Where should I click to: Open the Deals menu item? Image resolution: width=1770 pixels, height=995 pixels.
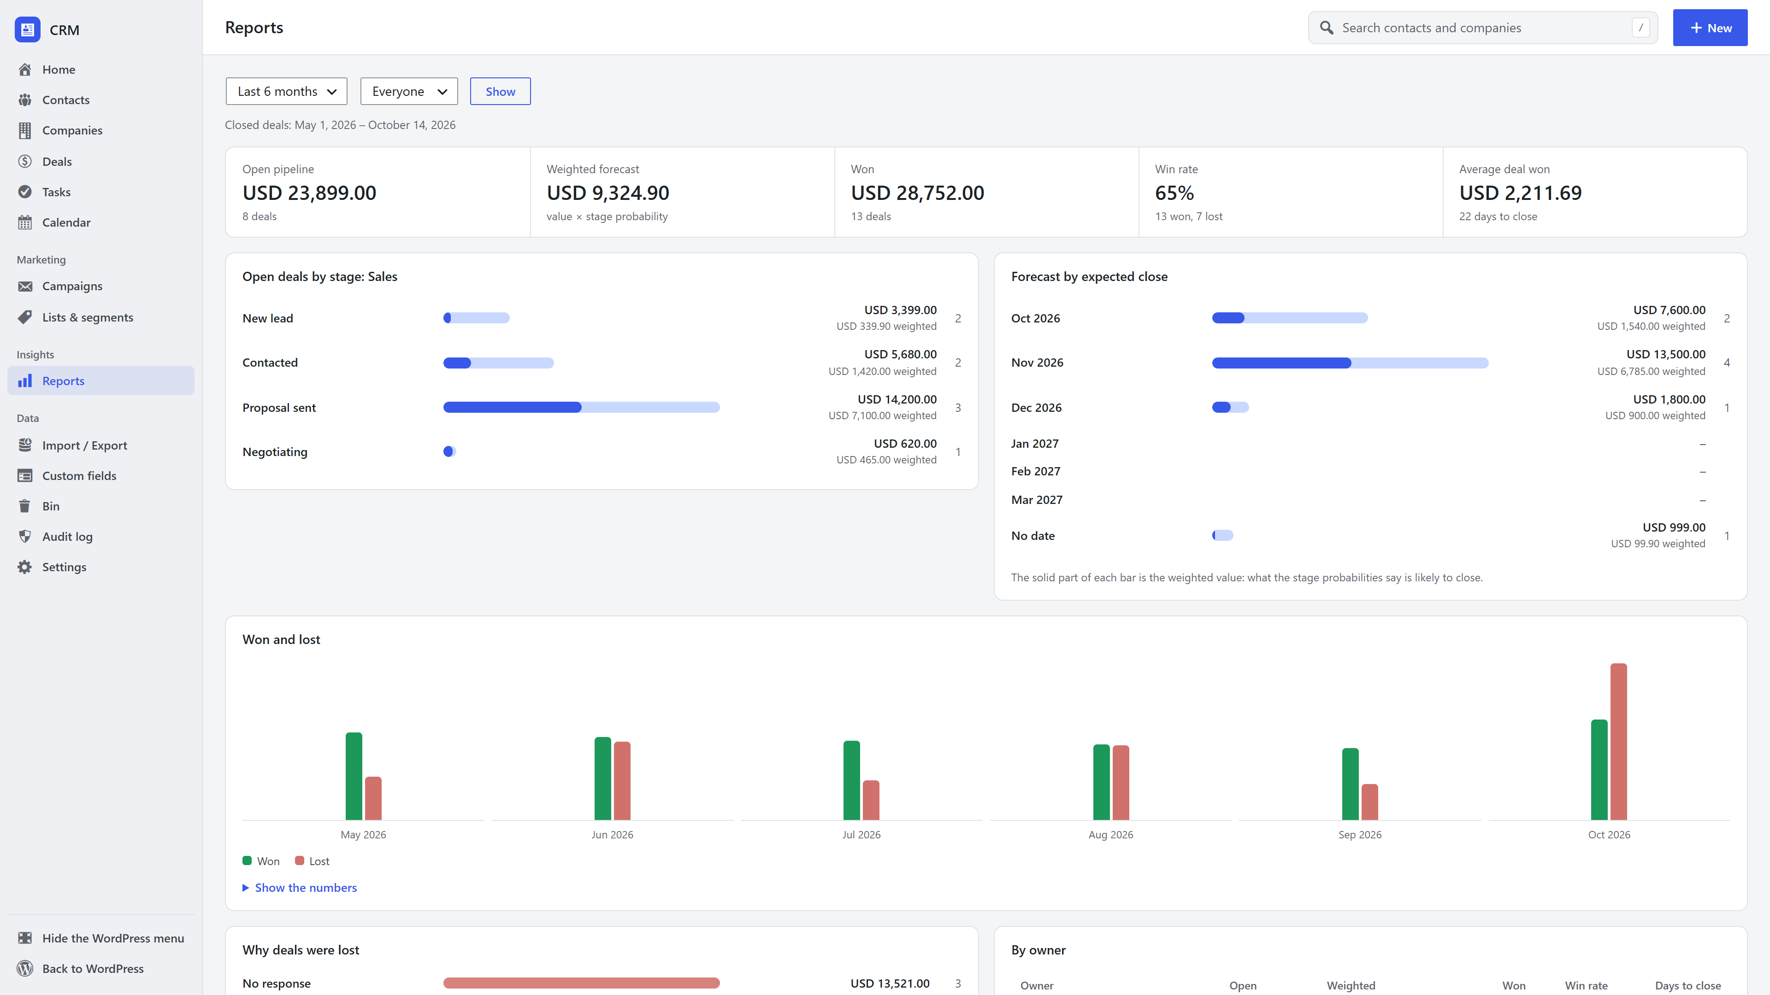coord(101,161)
